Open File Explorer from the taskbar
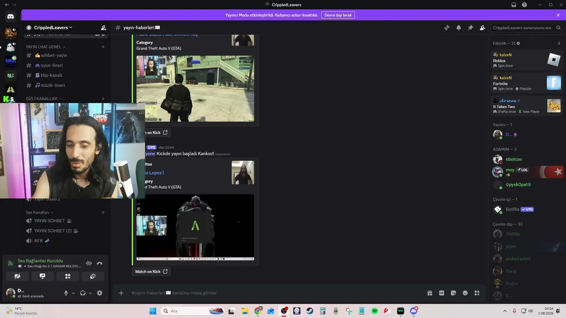Viewport: 566px width, 318px height. (245, 311)
